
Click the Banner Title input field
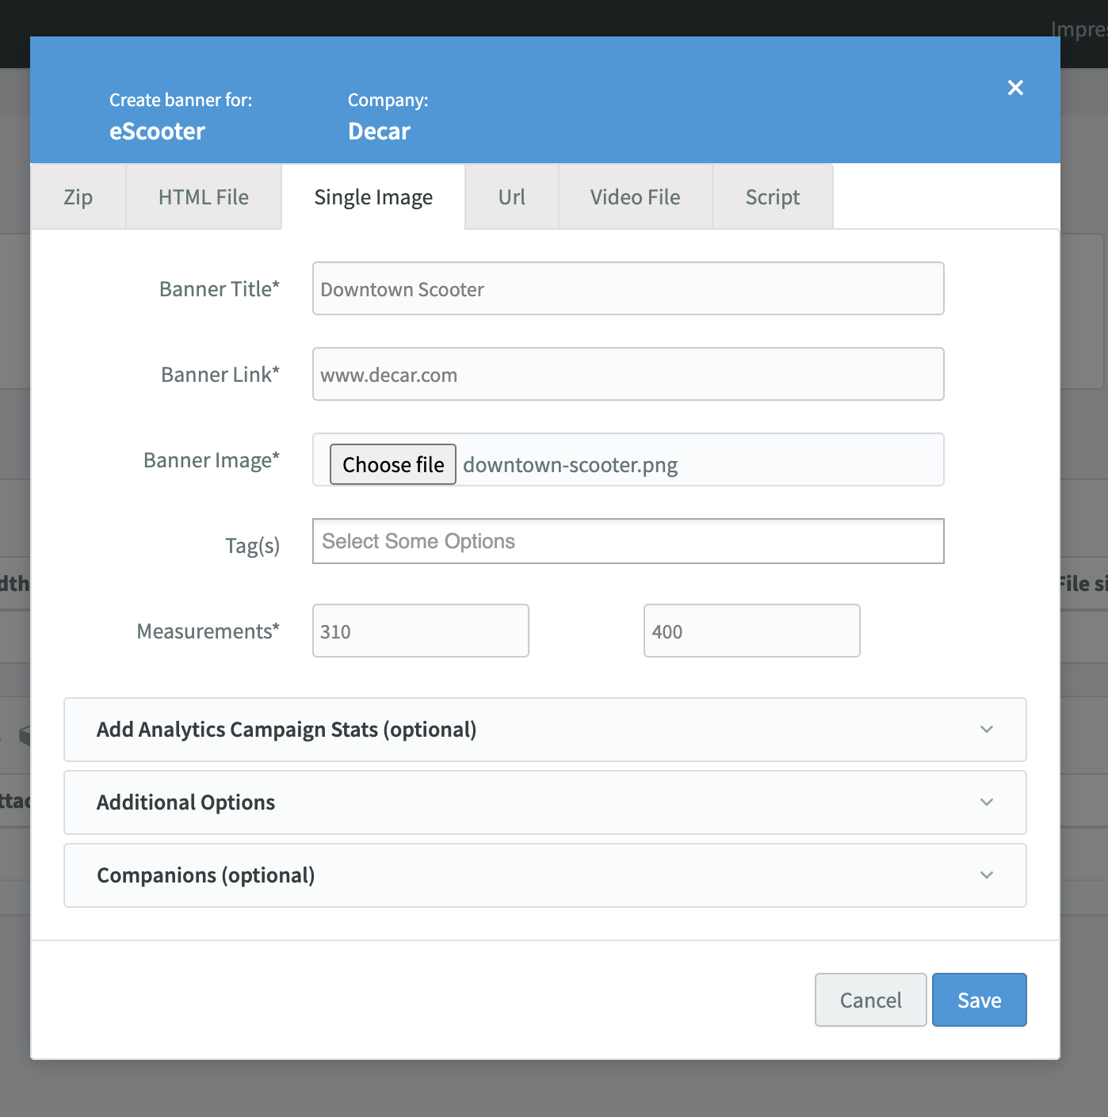click(628, 289)
